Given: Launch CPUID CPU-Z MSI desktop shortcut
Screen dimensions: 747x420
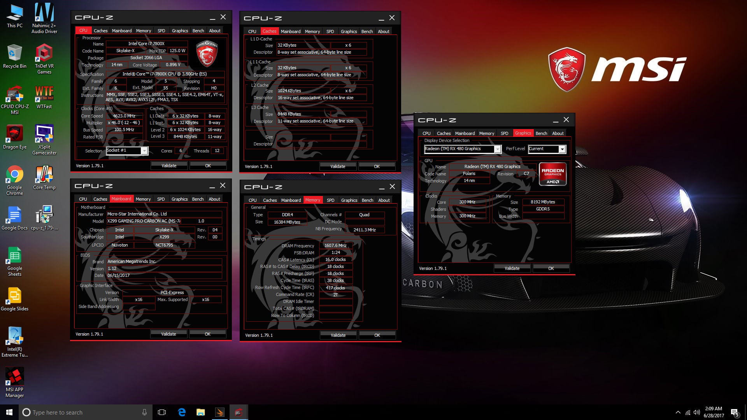Looking at the screenshot, I should pyautogui.click(x=15, y=94).
